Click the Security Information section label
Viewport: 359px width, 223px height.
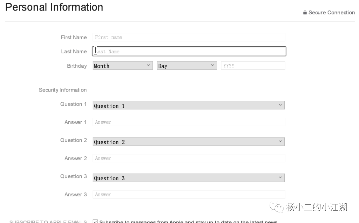click(63, 90)
